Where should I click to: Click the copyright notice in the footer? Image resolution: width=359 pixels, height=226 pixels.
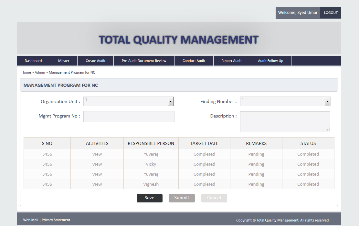click(282, 220)
